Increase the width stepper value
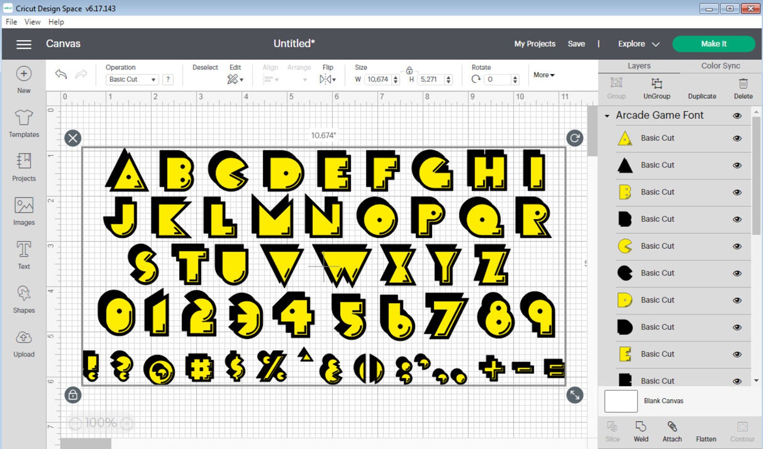Image resolution: width=763 pixels, height=449 pixels. pyautogui.click(x=395, y=77)
